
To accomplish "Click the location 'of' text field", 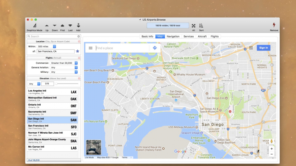I will pos(55,51).
